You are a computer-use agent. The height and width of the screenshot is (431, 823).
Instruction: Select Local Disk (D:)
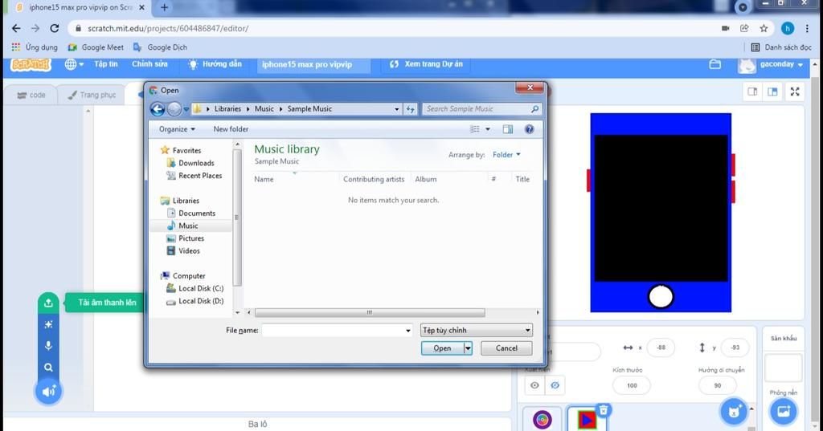pos(194,301)
